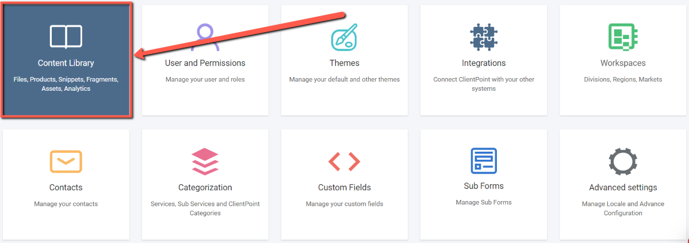
Task: Click "Manage your custom fields" description text
Action: 344,204
